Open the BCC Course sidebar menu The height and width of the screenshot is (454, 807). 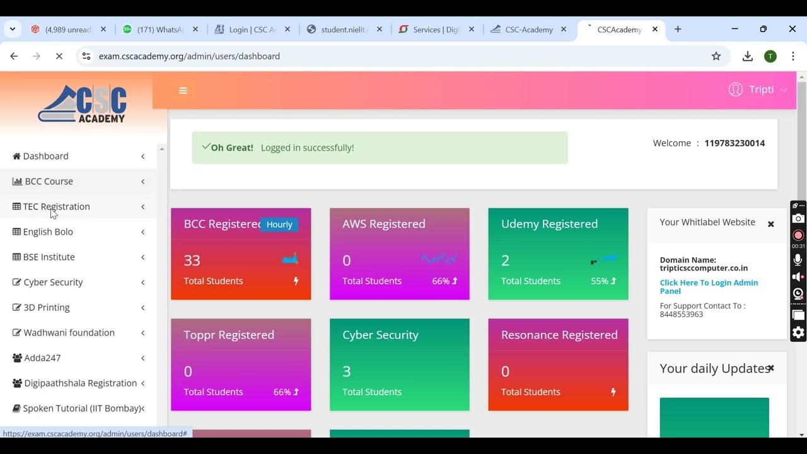pyautogui.click(x=78, y=181)
